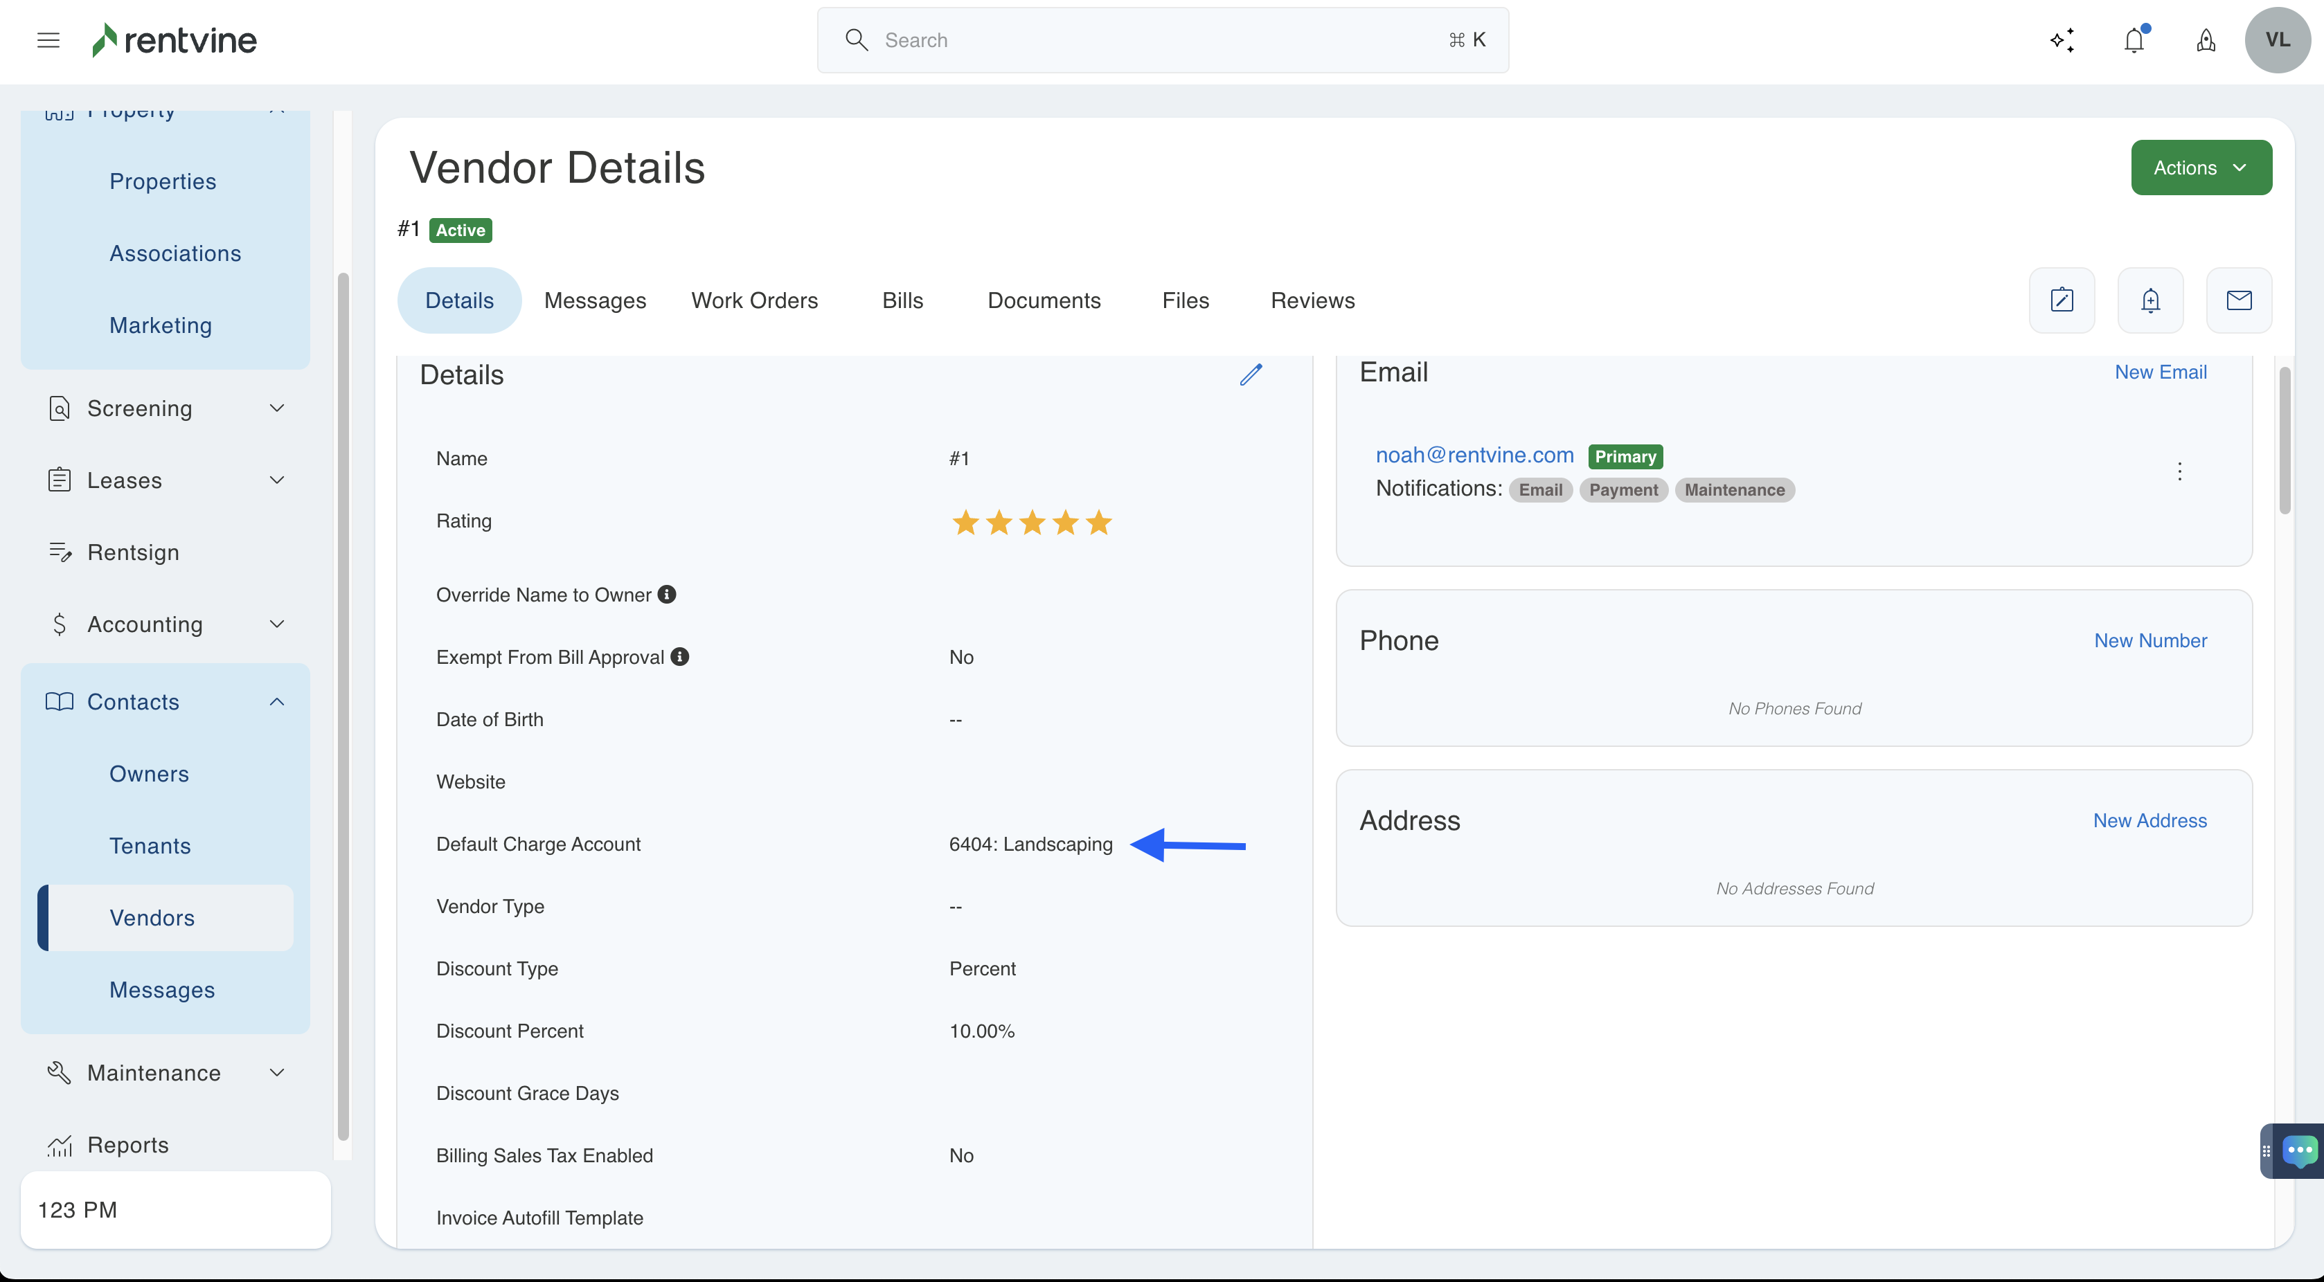The height and width of the screenshot is (1282, 2324).
Task: Open the three-dot menu for noah@rentvine.com
Action: click(x=2180, y=471)
